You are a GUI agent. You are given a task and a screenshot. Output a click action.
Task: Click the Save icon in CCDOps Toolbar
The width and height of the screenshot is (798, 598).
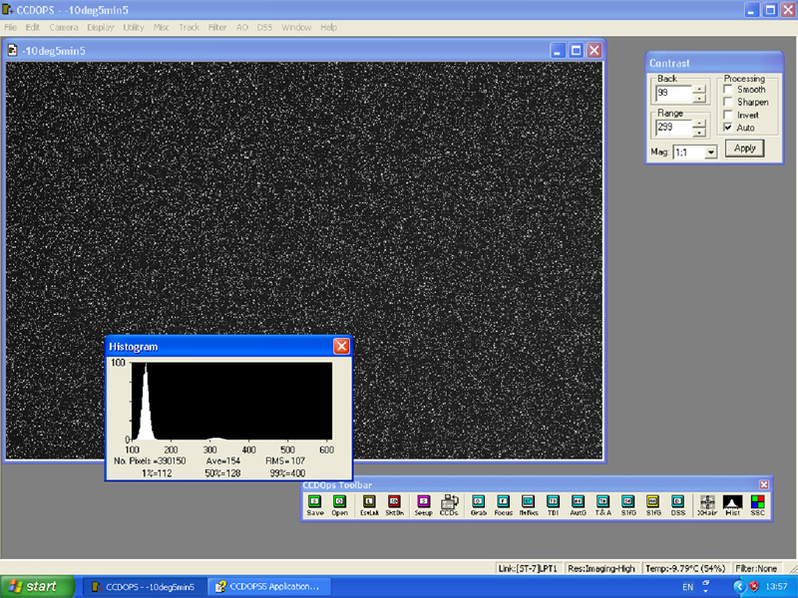[315, 503]
